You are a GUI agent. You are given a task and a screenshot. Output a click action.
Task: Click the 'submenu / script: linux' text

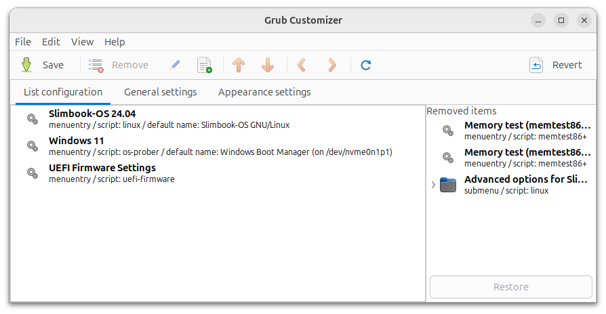pos(506,191)
